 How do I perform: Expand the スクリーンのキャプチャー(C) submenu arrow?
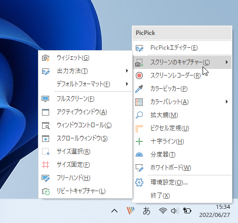tap(227, 62)
